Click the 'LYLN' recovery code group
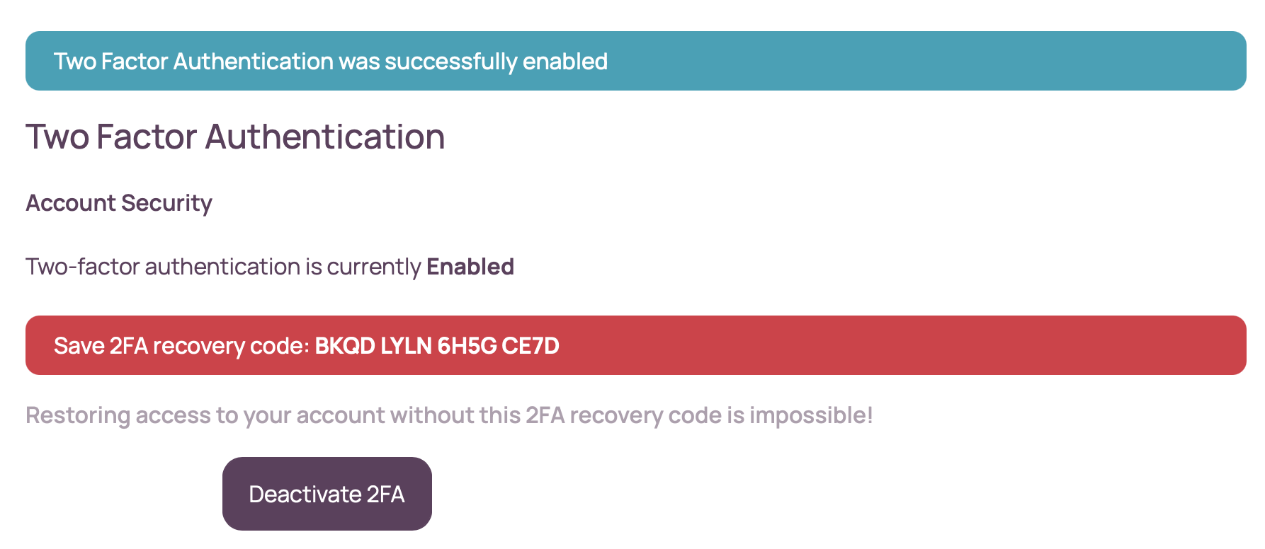Viewport: 1265px width, 549px height. [x=406, y=346]
